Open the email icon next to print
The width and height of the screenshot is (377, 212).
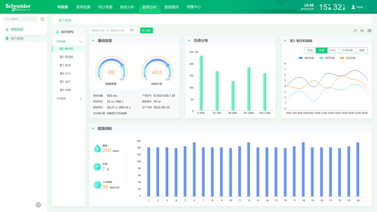(x=369, y=31)
